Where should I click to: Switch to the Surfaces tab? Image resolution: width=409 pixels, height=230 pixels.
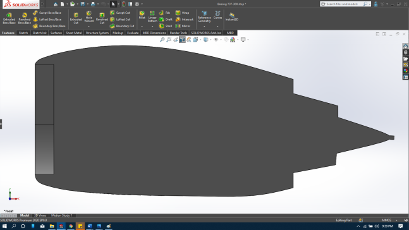pos(56,33)
